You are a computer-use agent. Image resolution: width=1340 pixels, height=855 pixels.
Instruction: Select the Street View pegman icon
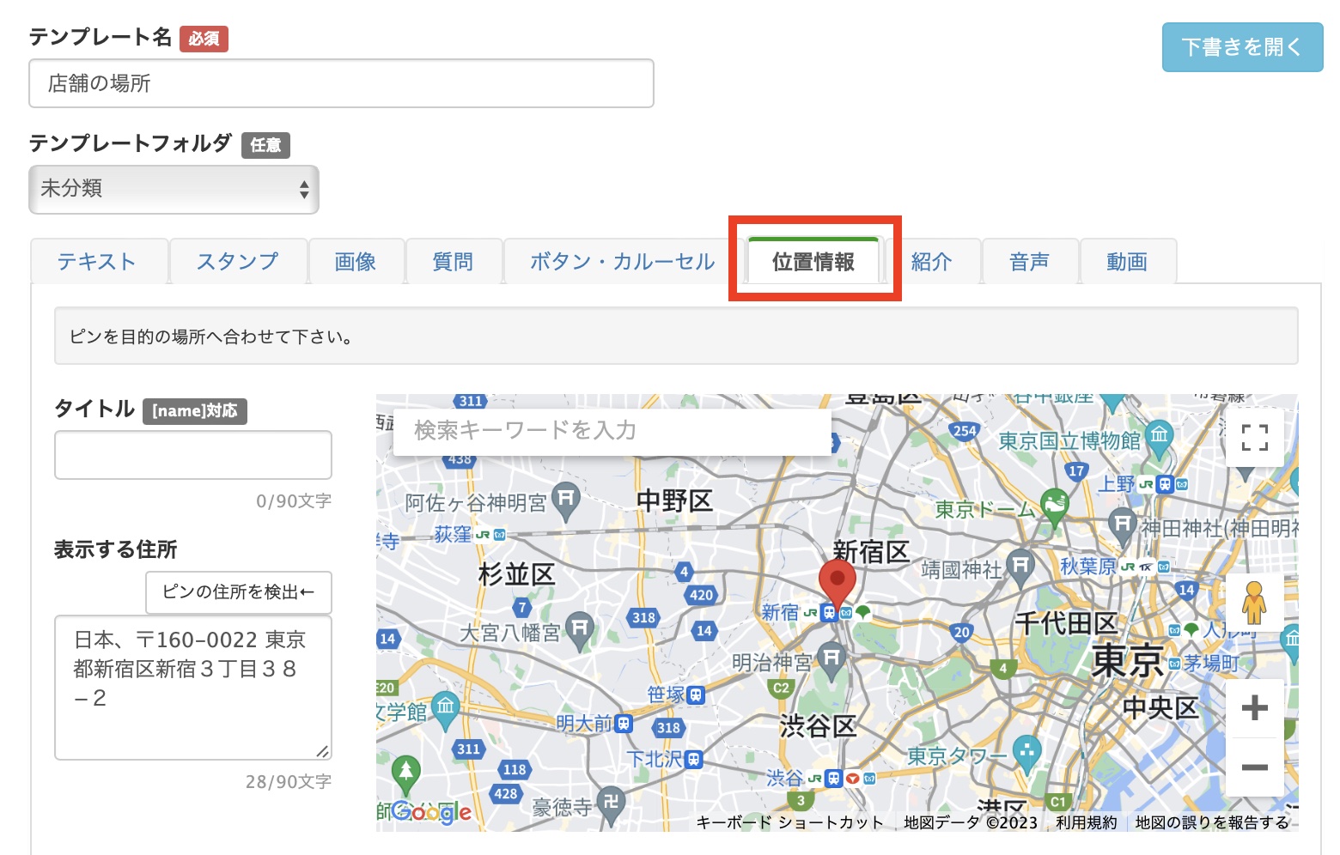1254,602
